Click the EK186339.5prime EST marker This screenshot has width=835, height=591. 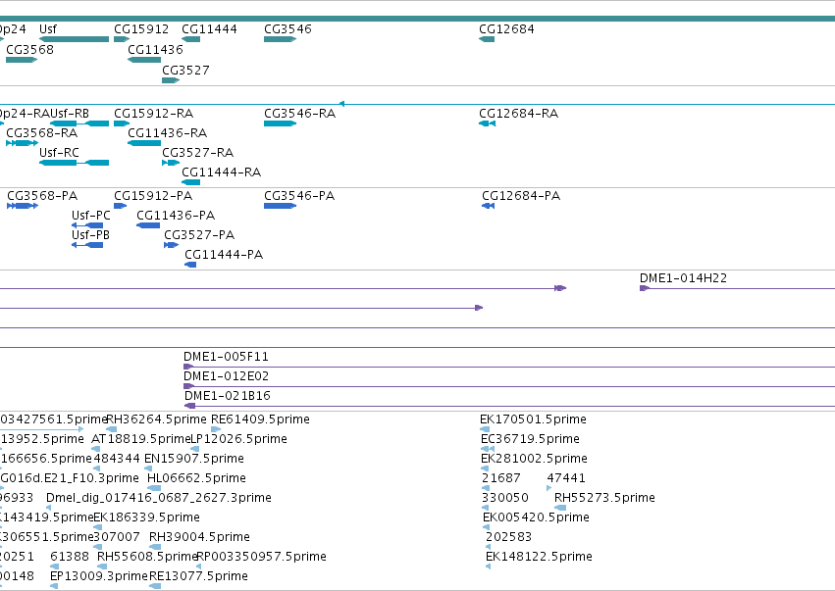point(97,527)
